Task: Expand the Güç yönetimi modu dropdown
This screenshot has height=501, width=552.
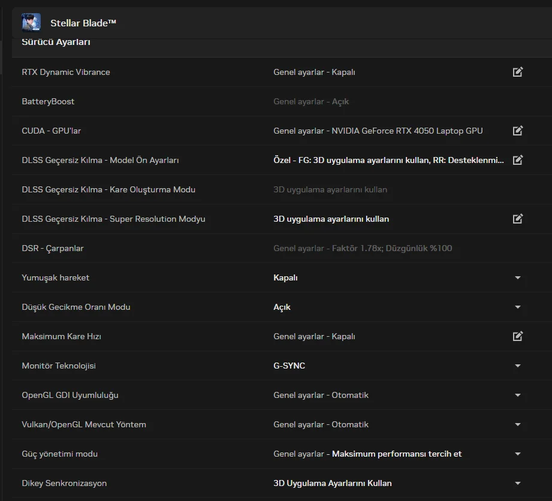Action: 518,454
